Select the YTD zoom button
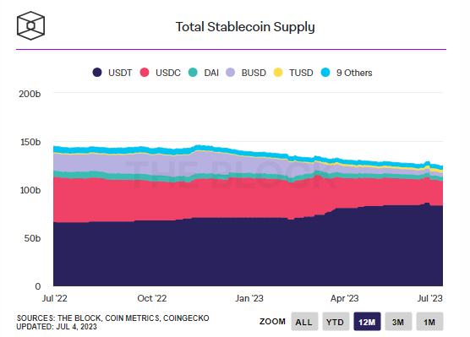Viewport: 470px width, 337px height. pos(336,322)
